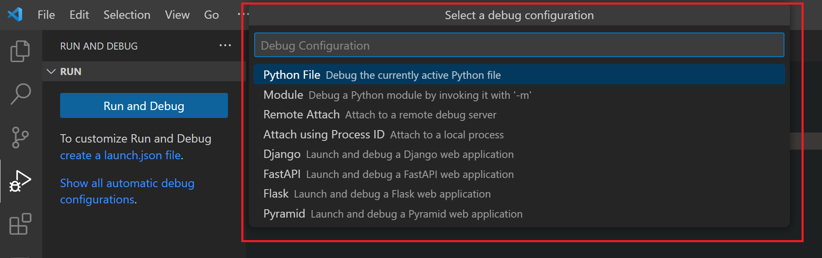This screenshot has height=258, width=822.
Task: Open the Extensions view icon
Action: click(x=20, y=224)
